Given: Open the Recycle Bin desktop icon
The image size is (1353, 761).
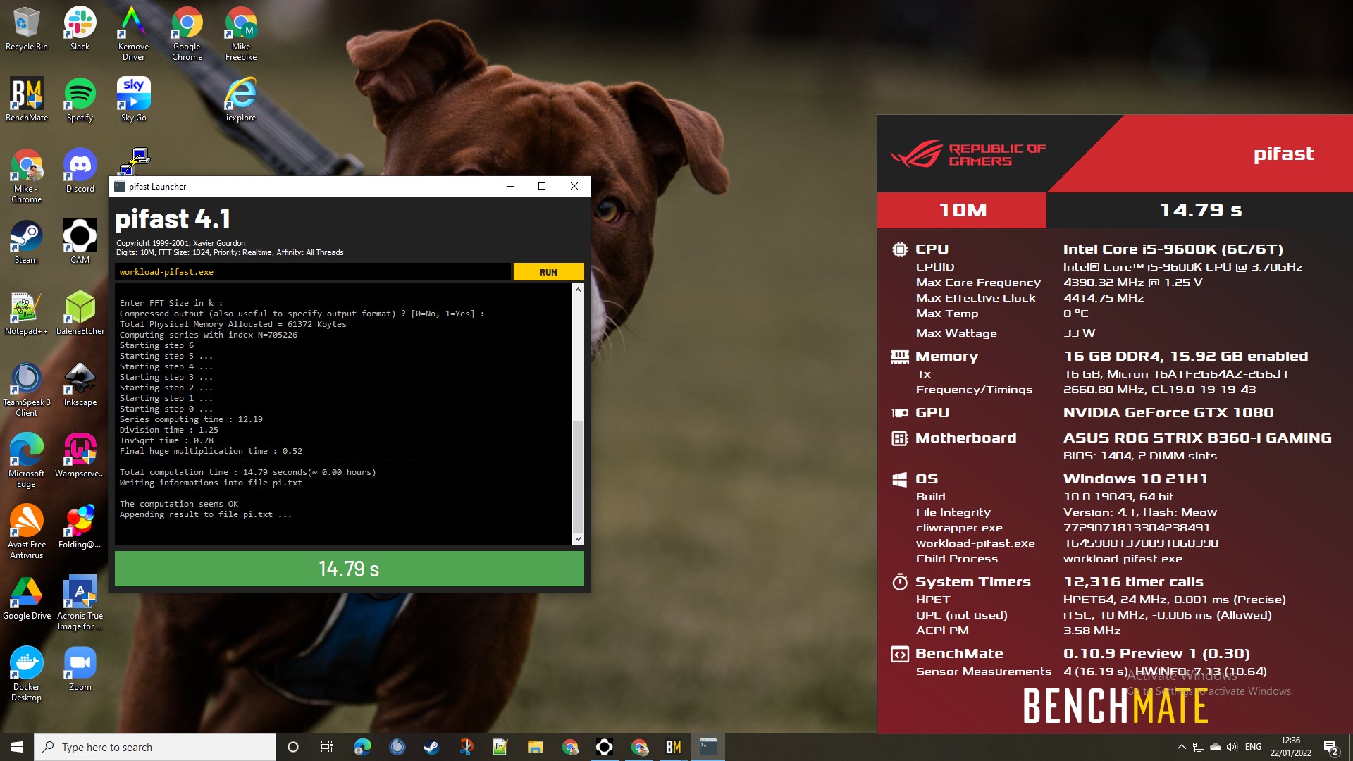Looking at the screenshot, I should [x=26, y=29].
